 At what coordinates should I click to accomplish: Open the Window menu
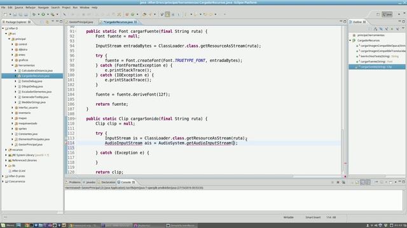[85, 8]
